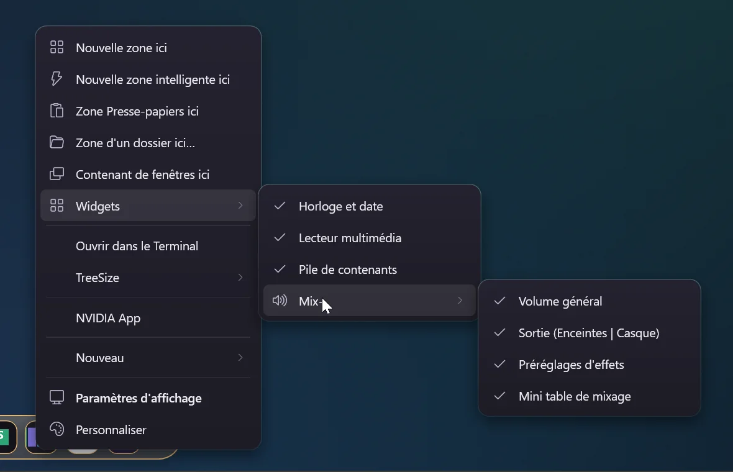
Task: Expand the Widgets submenu chevron
Action: [240, 206]
